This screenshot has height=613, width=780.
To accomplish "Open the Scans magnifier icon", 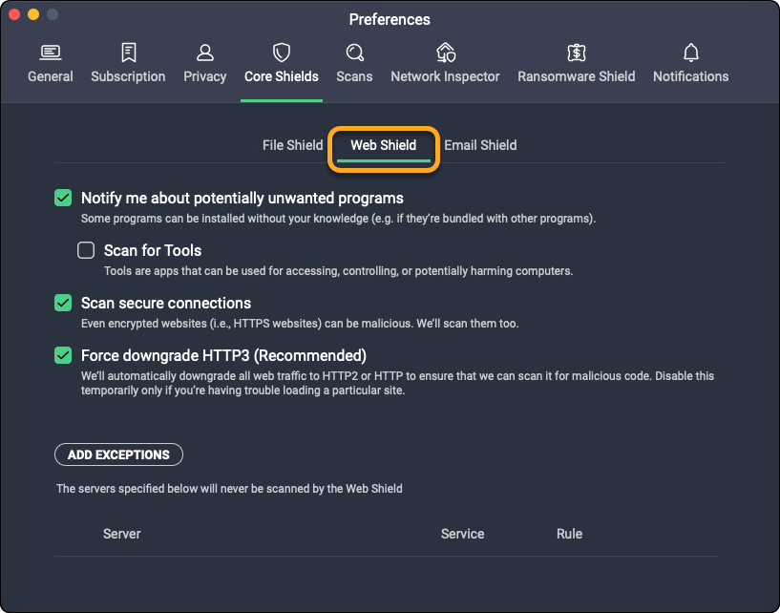I will click(354, 52).
